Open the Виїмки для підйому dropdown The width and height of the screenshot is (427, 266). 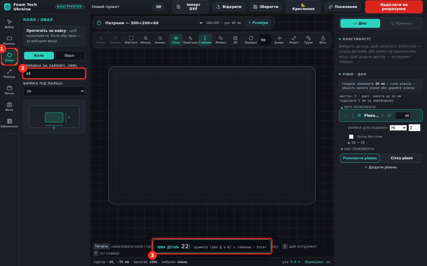[x=398, y=128]
